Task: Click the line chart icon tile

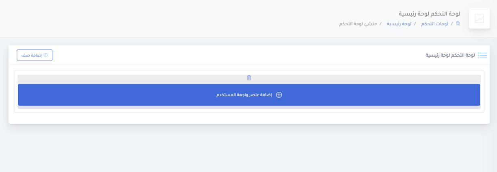Action: 479,18
